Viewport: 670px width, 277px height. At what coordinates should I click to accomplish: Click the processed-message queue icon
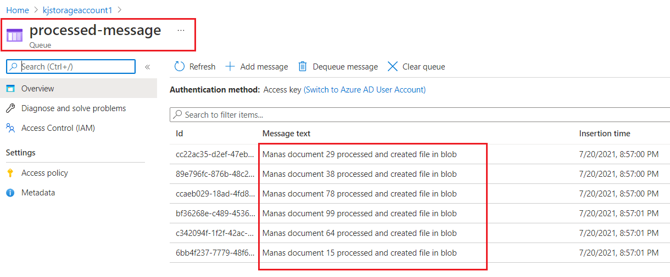tap(15, 35)
